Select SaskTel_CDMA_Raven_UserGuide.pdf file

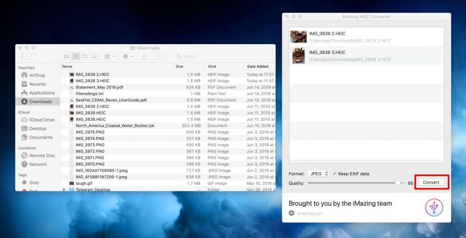pos(168,100)
